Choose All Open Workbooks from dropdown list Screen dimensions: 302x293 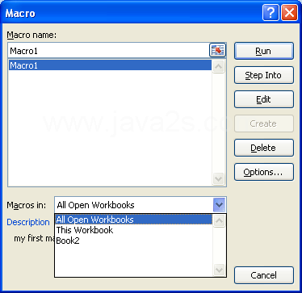pos(134,220)
